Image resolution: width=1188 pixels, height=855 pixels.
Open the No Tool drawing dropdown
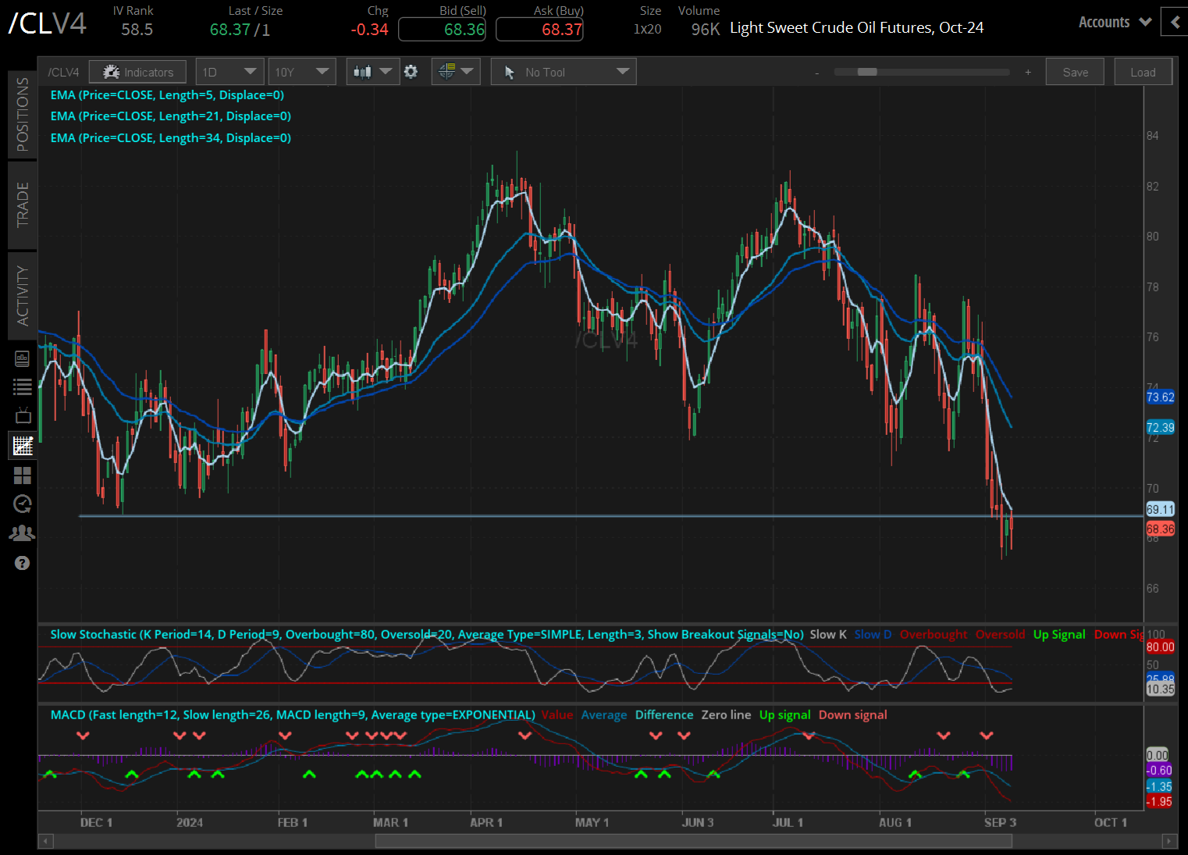point(564,72)
